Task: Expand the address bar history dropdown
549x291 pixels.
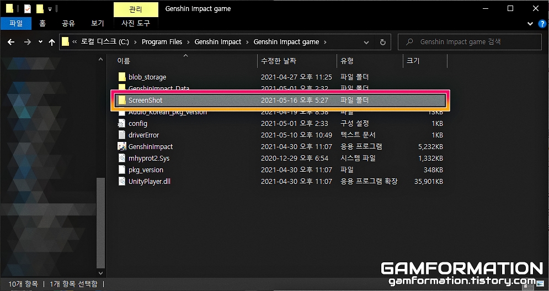Action: coord(366,42)
